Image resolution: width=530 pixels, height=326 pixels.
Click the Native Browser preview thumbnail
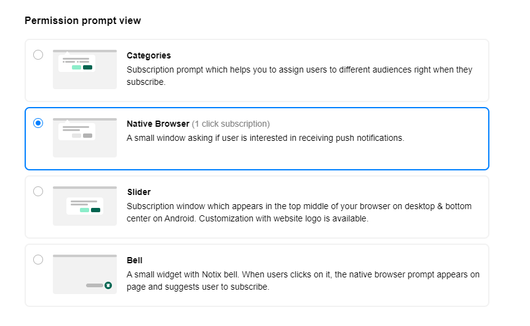[85, 138]
